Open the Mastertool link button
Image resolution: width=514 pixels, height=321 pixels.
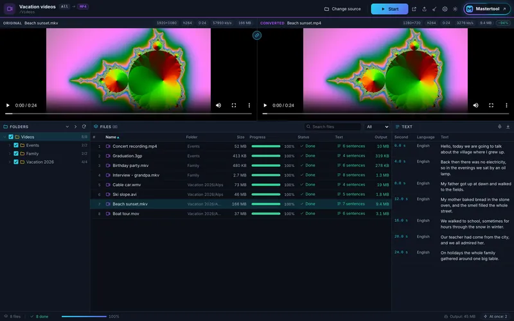(x=487, y=9)
